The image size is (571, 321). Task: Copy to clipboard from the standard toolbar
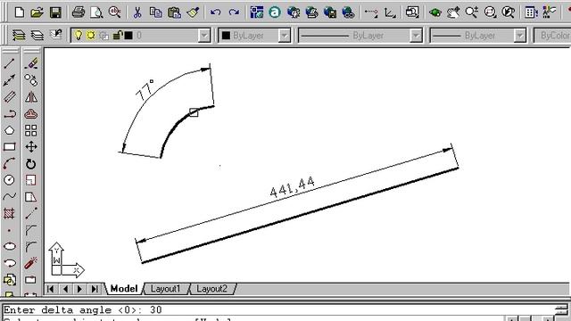pyautogui.click(x=156, y=12)
